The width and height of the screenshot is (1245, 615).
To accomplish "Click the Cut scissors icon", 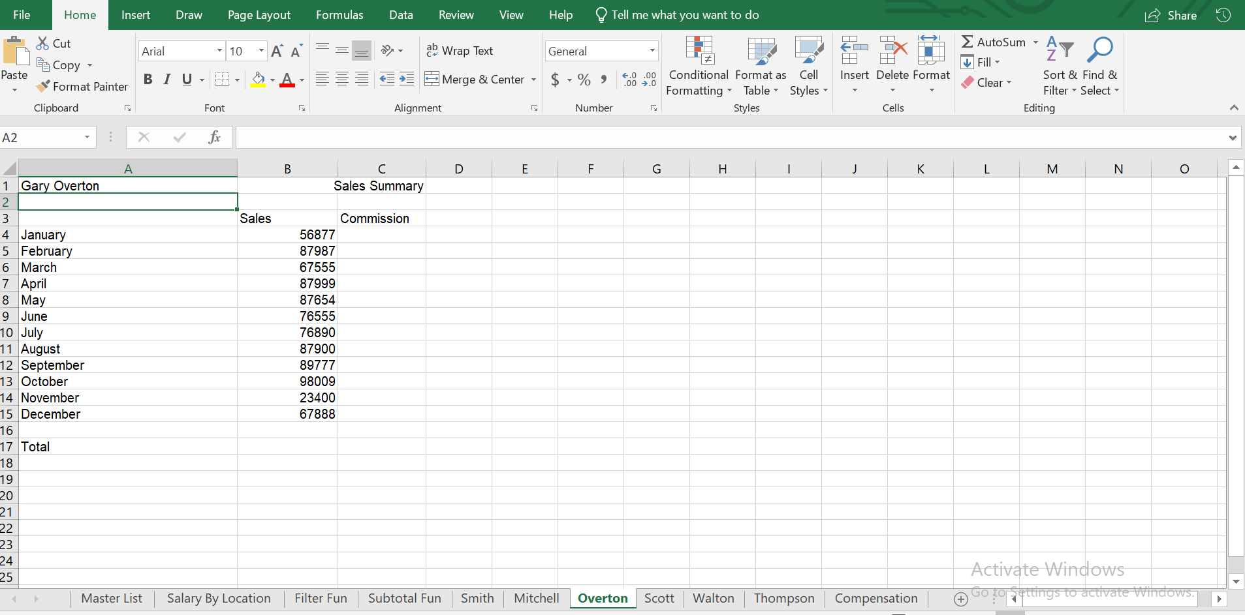I will coord(43,43).
